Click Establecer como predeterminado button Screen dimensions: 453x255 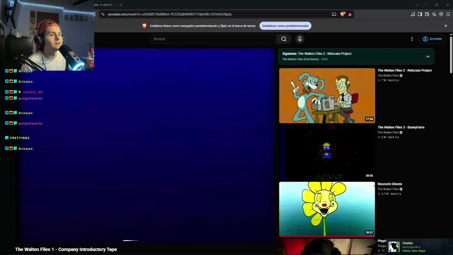[285, 26]
